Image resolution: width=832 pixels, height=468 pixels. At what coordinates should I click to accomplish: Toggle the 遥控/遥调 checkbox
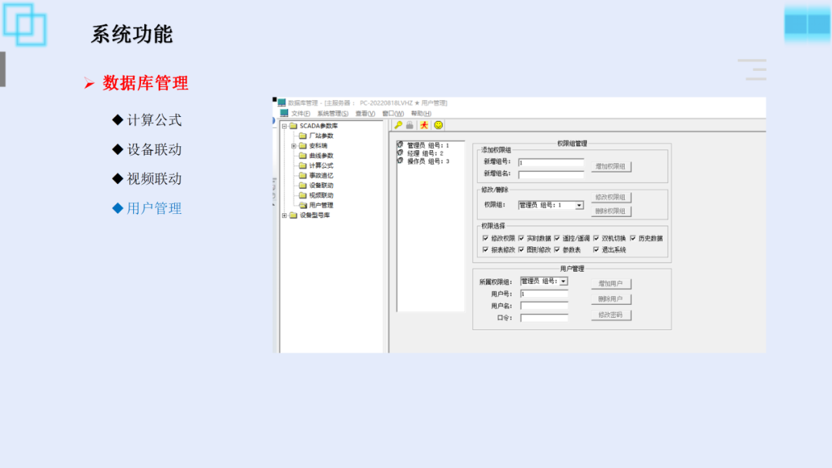557,239
